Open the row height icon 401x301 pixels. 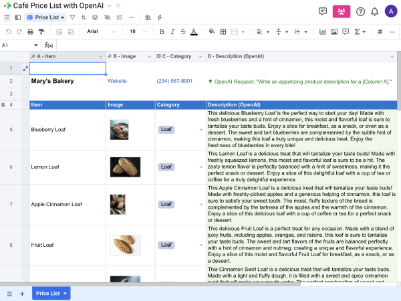120,17
